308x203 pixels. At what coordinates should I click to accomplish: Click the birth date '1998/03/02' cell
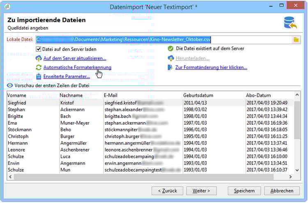[x=214, y=109]
